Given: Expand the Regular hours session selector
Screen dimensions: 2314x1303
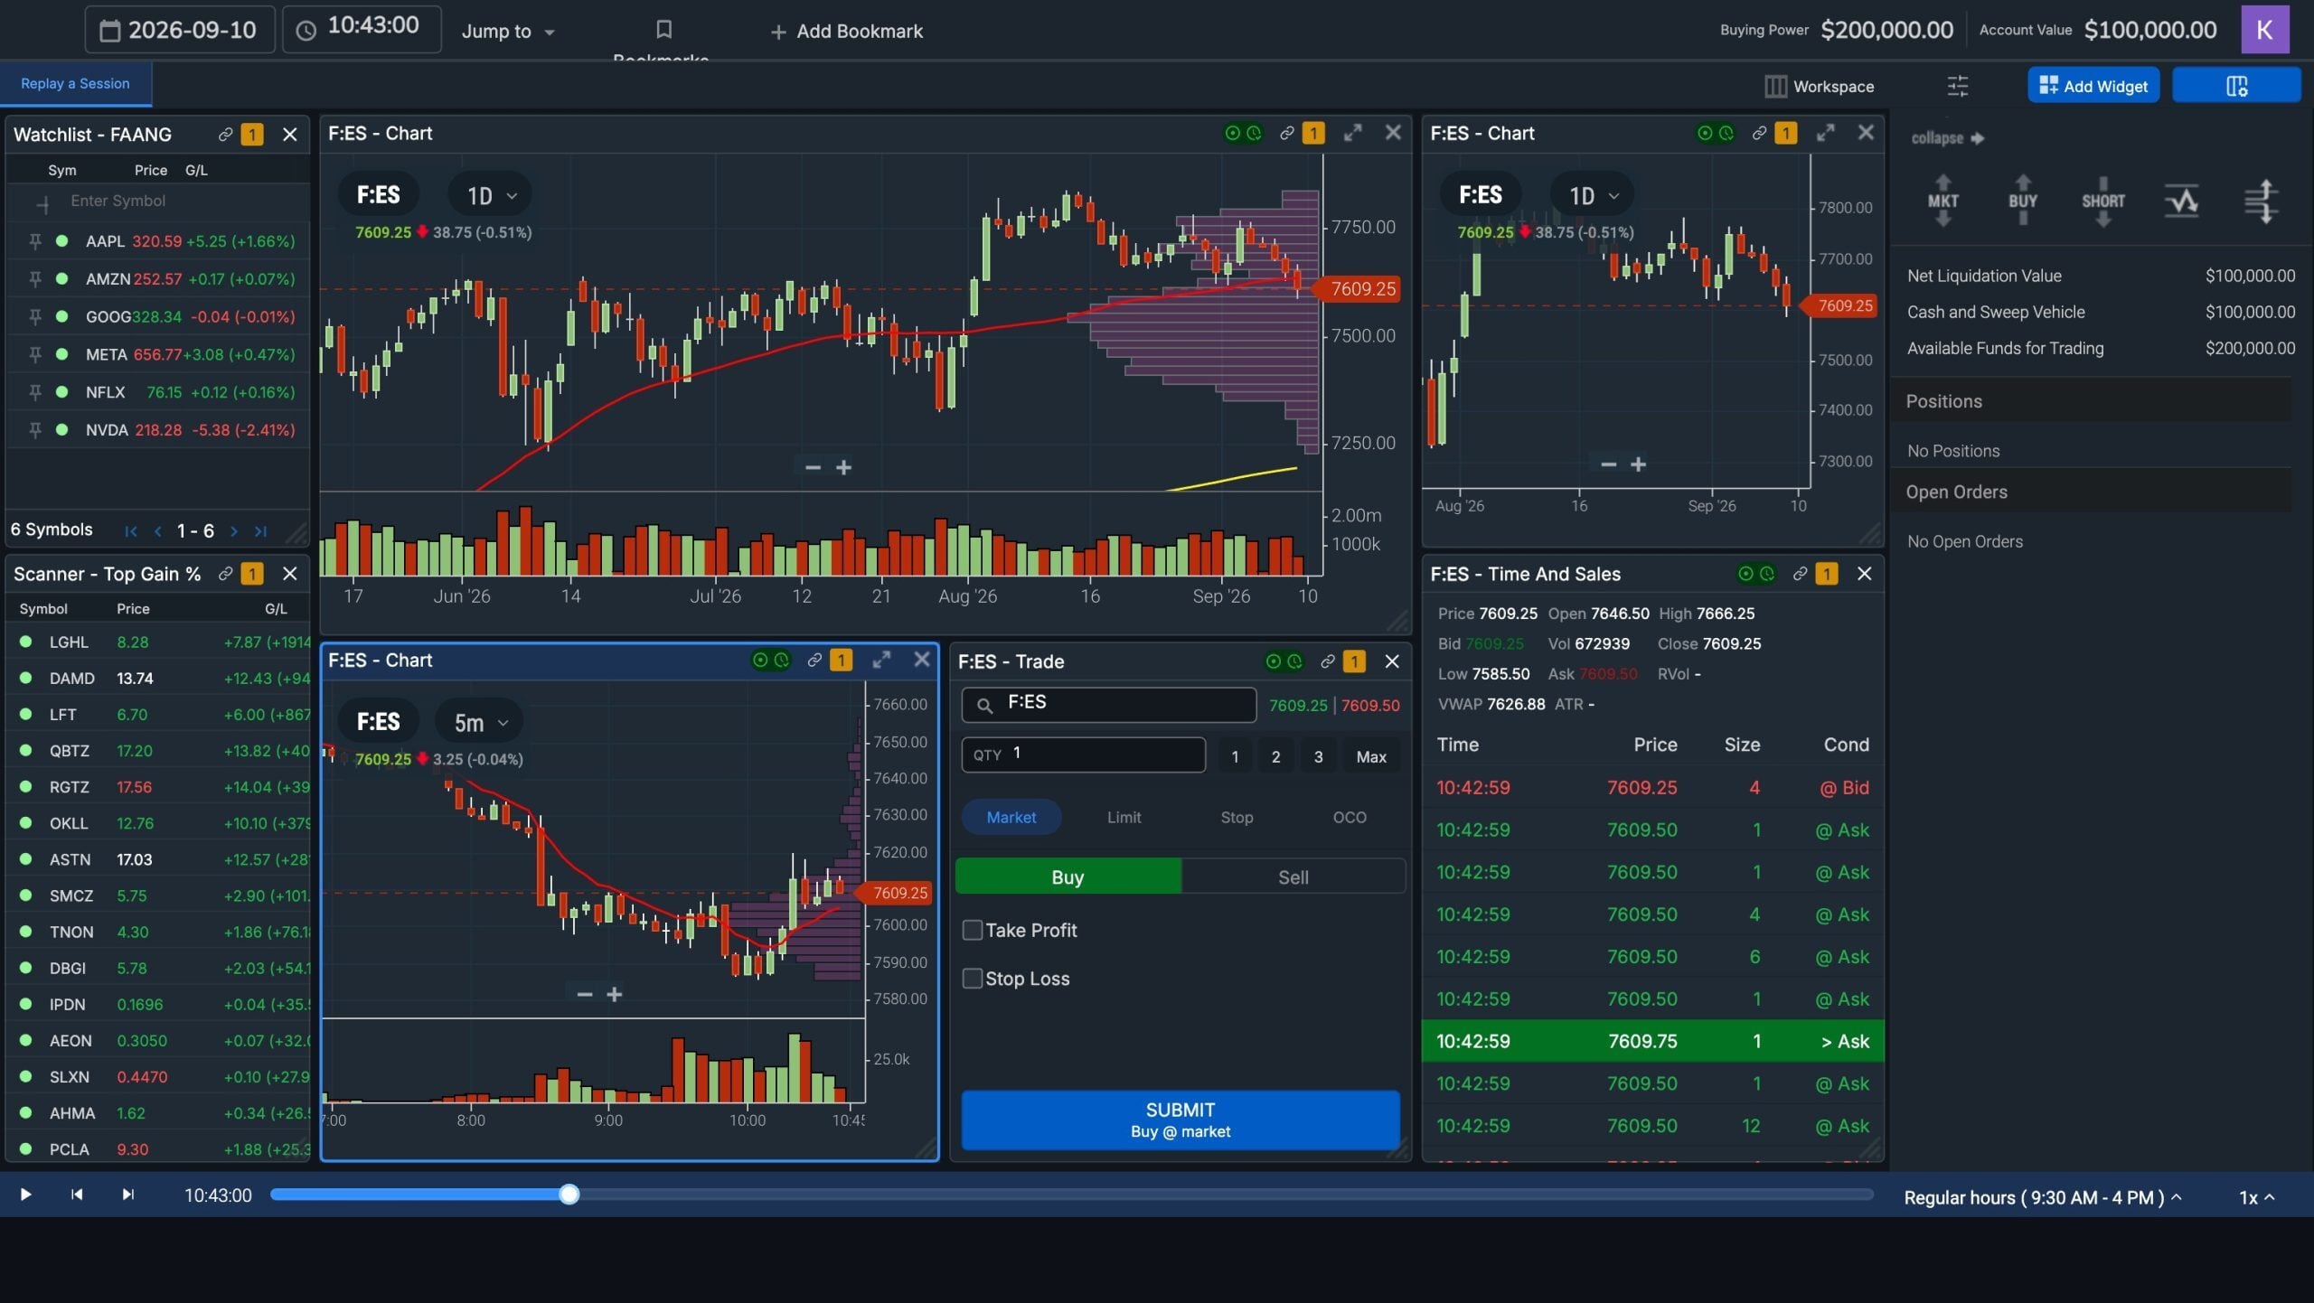Looking at the screenshot, I should 2043,1197.
